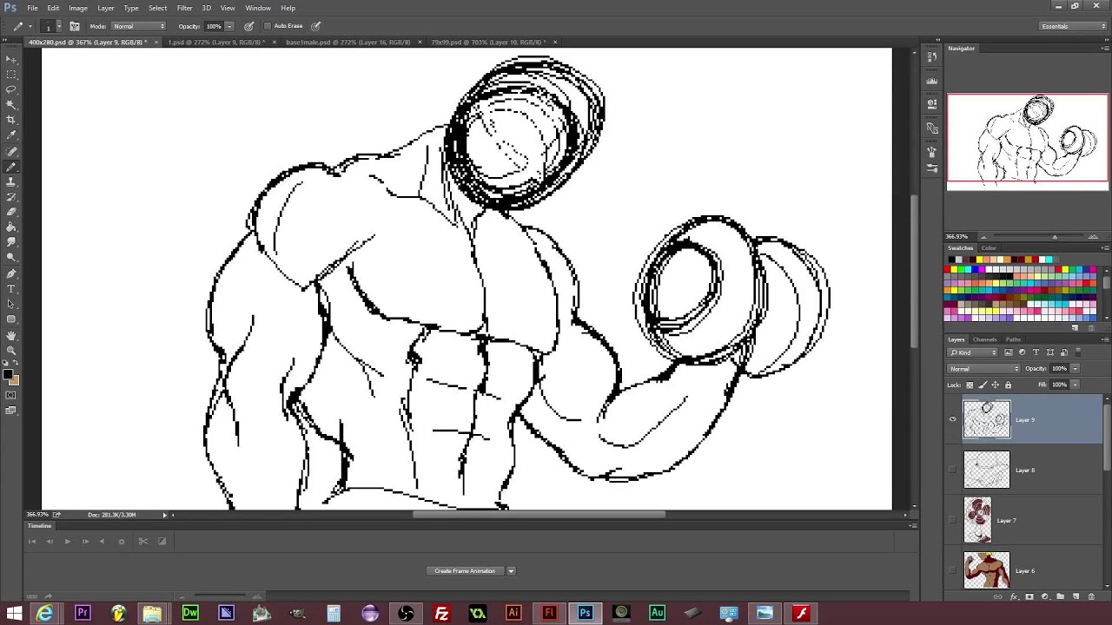Open the tool Mode dropdown in options bar
This screenshot has width=1112, height=625.
pos(138,26)
